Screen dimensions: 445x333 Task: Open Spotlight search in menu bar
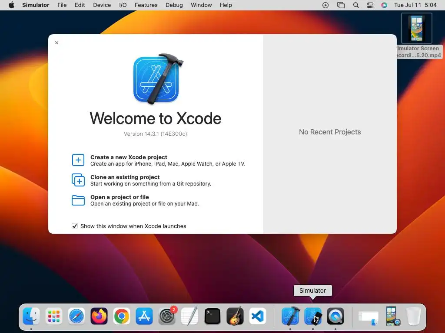356,5
